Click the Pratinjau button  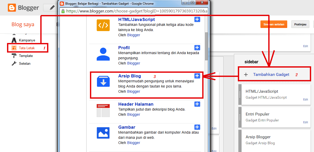300,24
